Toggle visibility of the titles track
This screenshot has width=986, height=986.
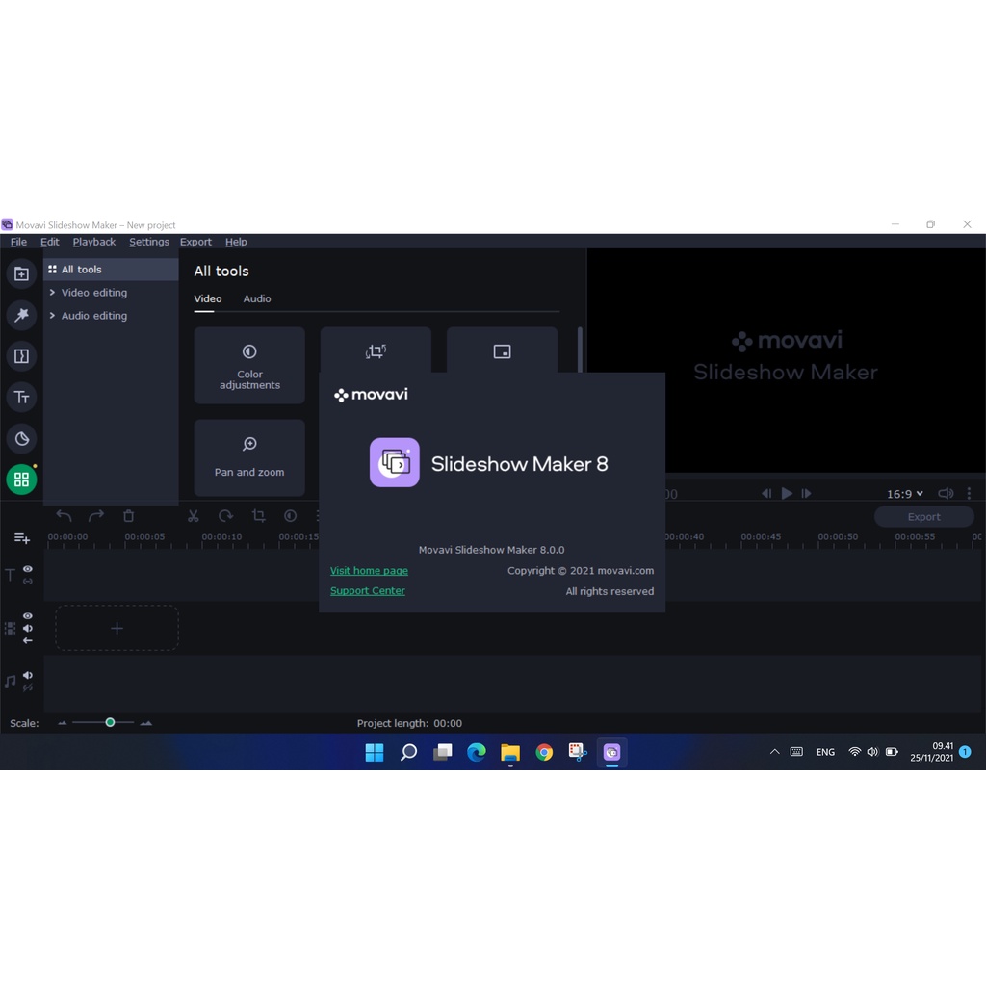click(x=28, y=569)
